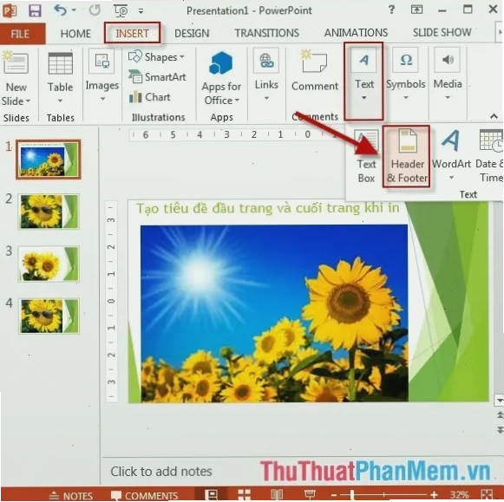The height and width of the screenshot is (502, 504).
Task: Click the Table grid icon
Action: [x=61, y=63]
